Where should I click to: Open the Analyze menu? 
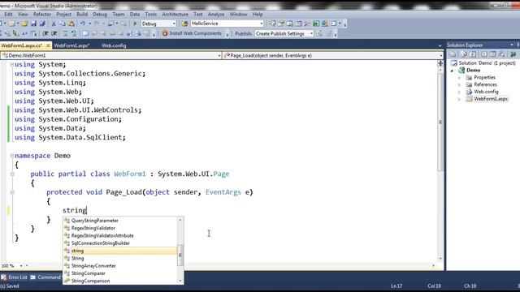click(216, 15)
